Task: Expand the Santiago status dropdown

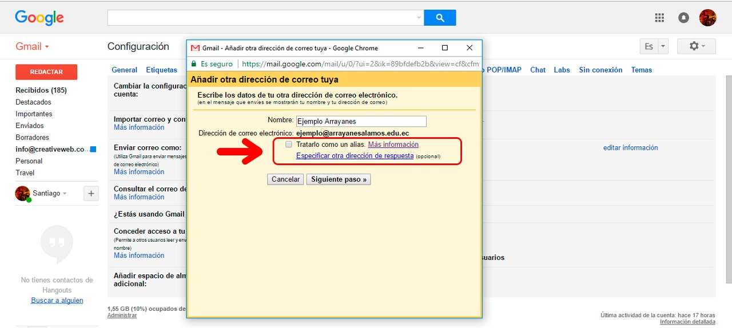Action: coord(65,194)
